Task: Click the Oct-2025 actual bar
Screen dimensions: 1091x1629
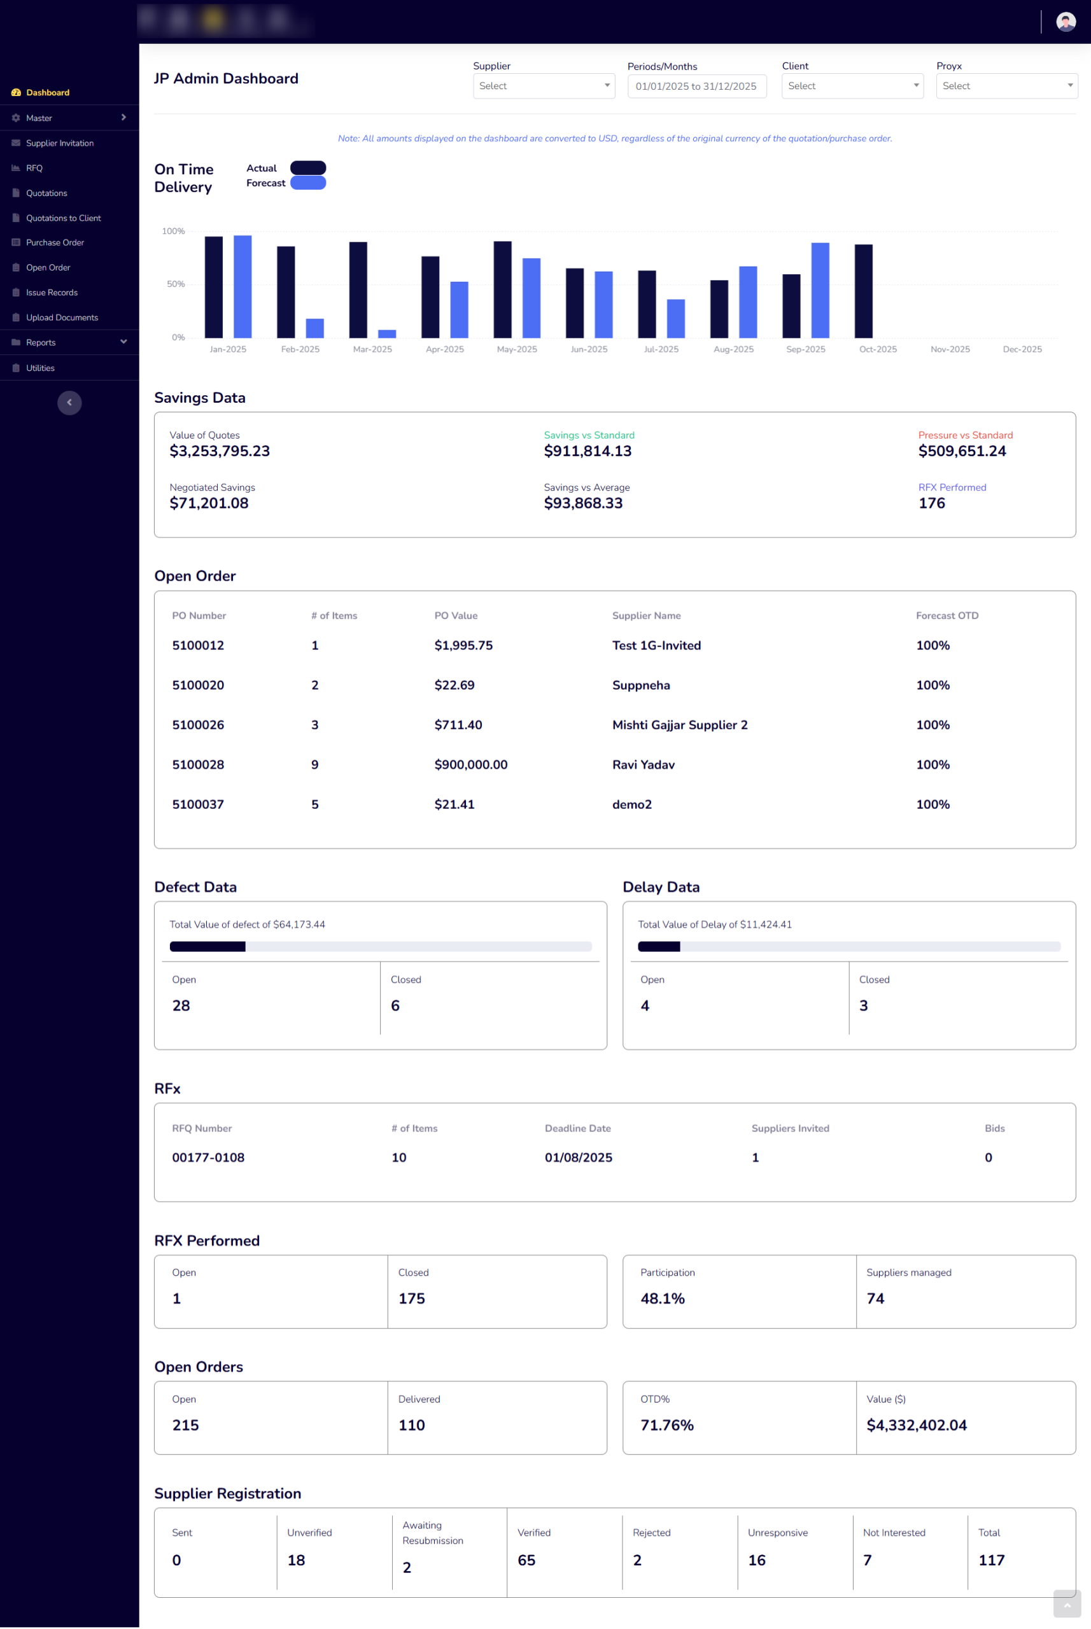Action: 864,291
